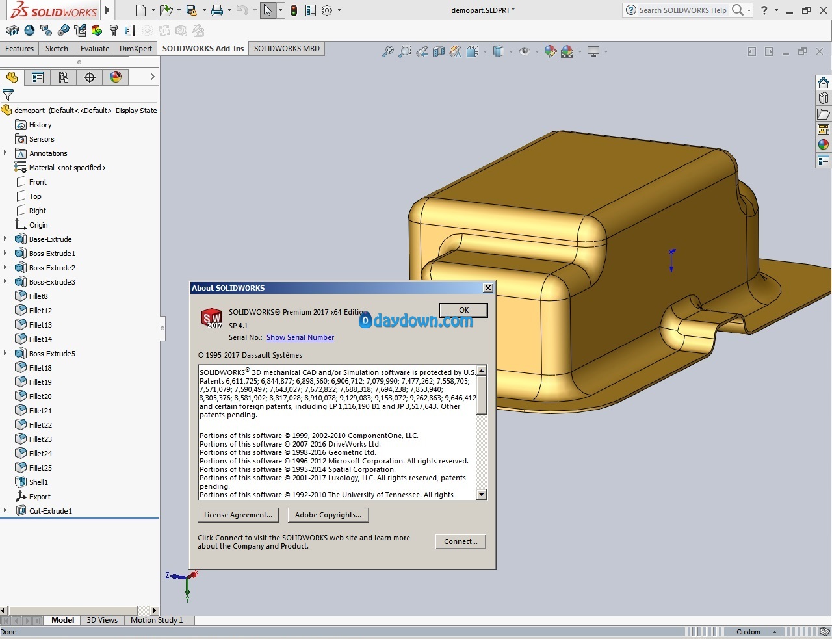Open the Design Library task pane icon
Image resolution: width=832 pixels, height=639 pixels.
(824, 98)
